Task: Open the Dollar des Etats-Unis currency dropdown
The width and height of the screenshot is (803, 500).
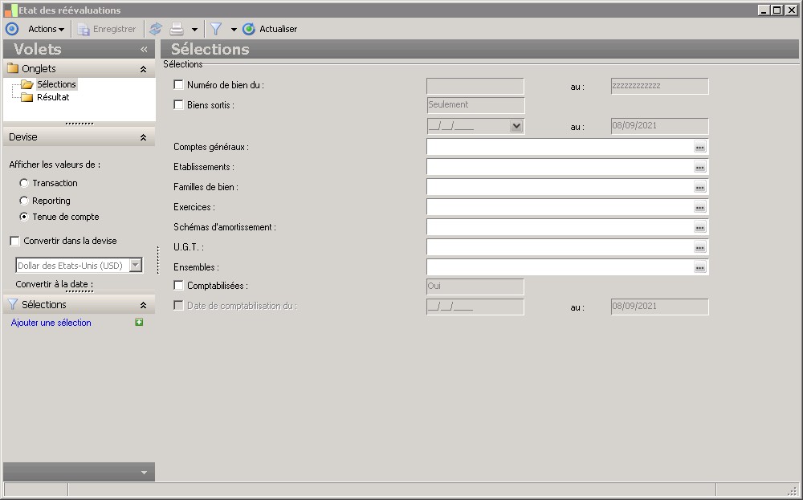Action: click(136, 265)
